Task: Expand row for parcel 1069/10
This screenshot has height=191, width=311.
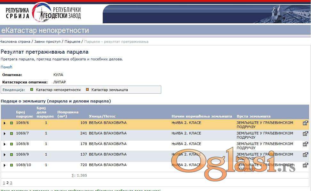Action: (4, 165)
